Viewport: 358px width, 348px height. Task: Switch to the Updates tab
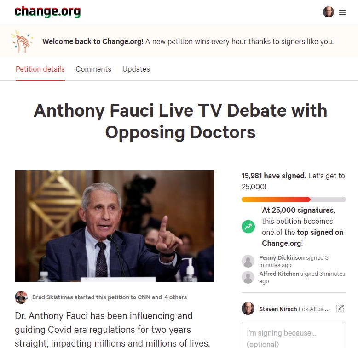[x=136, y=69]
